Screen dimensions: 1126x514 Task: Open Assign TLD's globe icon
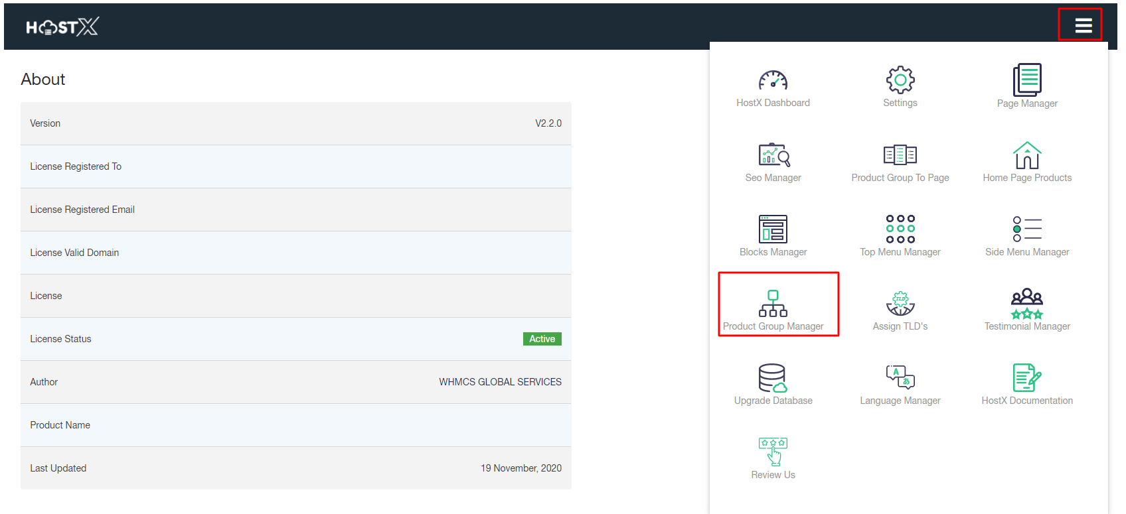click(900, 304)
